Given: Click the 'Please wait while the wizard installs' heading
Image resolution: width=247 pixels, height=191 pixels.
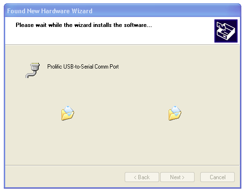Looking at the screenshot, I should 84,25.
